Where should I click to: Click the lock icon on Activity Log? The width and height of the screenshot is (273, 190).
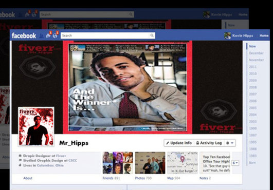click(197, 143)
